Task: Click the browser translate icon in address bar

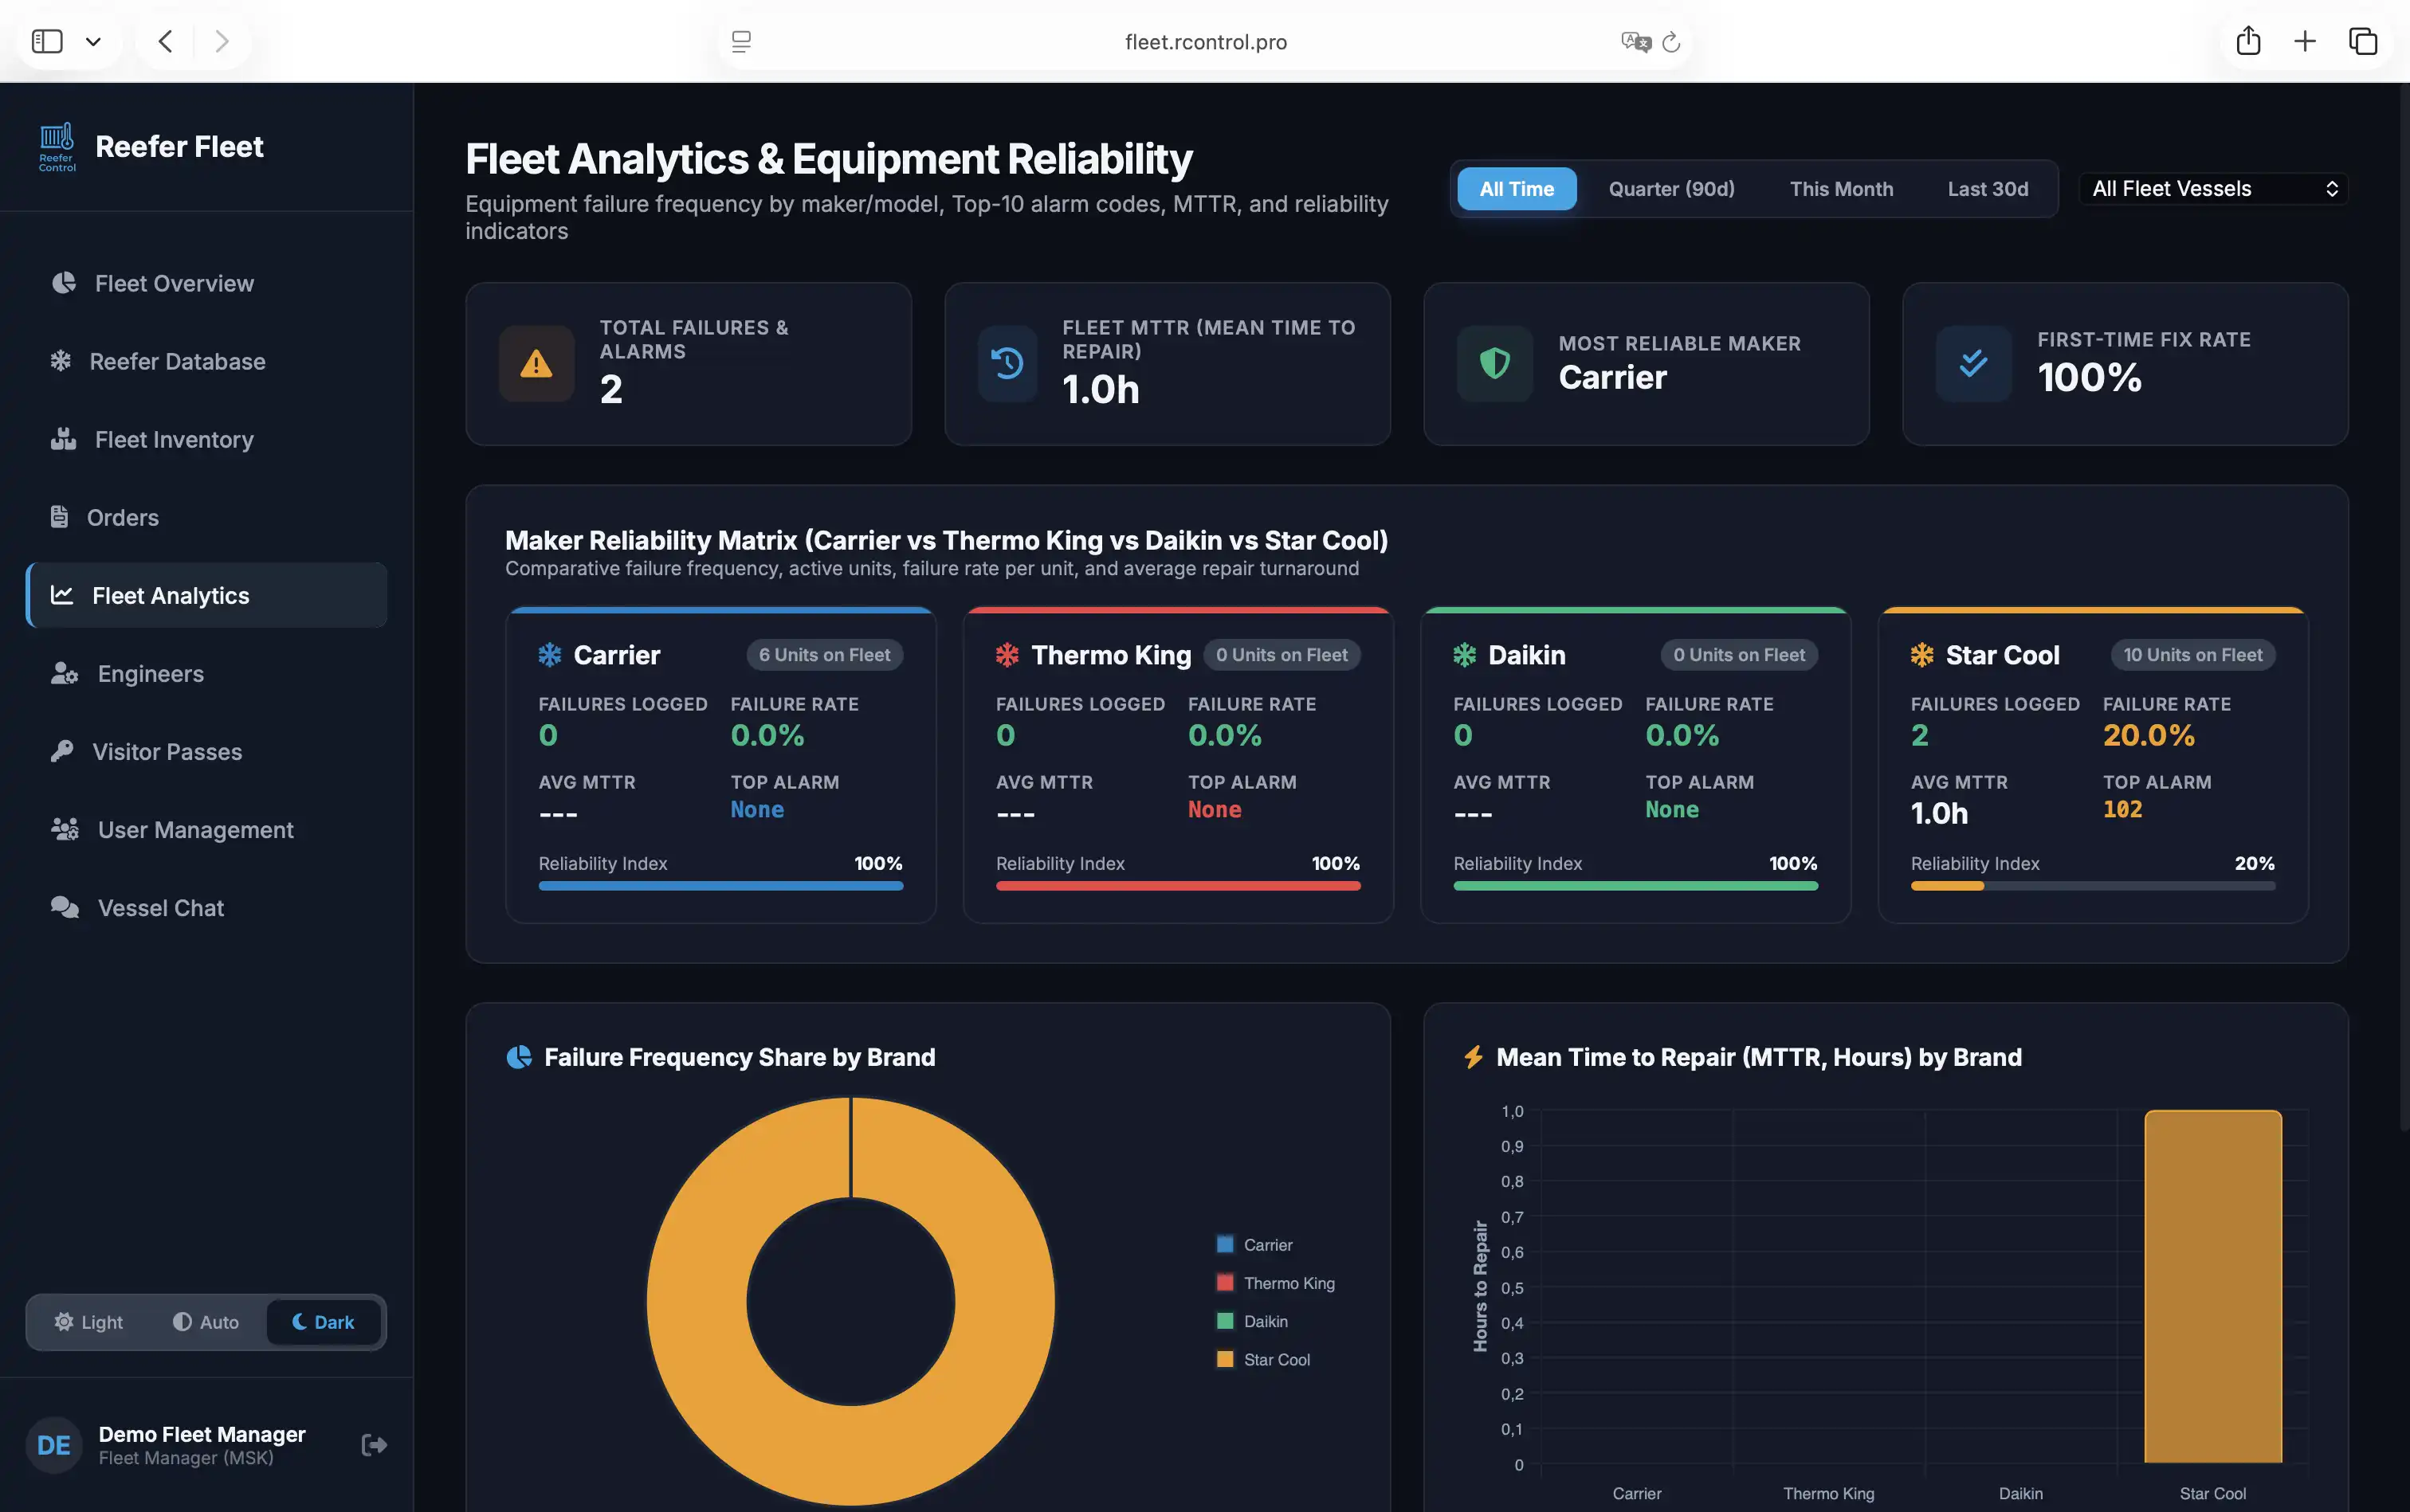Action: tap(1635, 42)
